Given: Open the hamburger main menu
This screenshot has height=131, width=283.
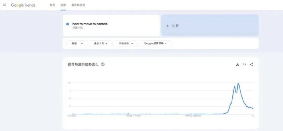Looking at the screenshot, I should pyautogui.click(x=5, y=5).
